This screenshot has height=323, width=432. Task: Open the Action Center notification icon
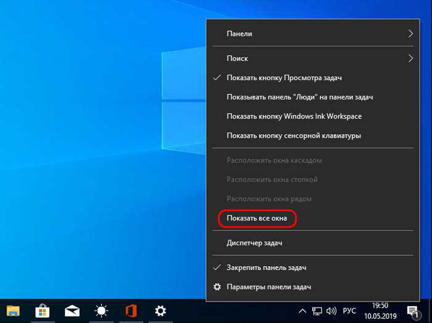[413, 311]
